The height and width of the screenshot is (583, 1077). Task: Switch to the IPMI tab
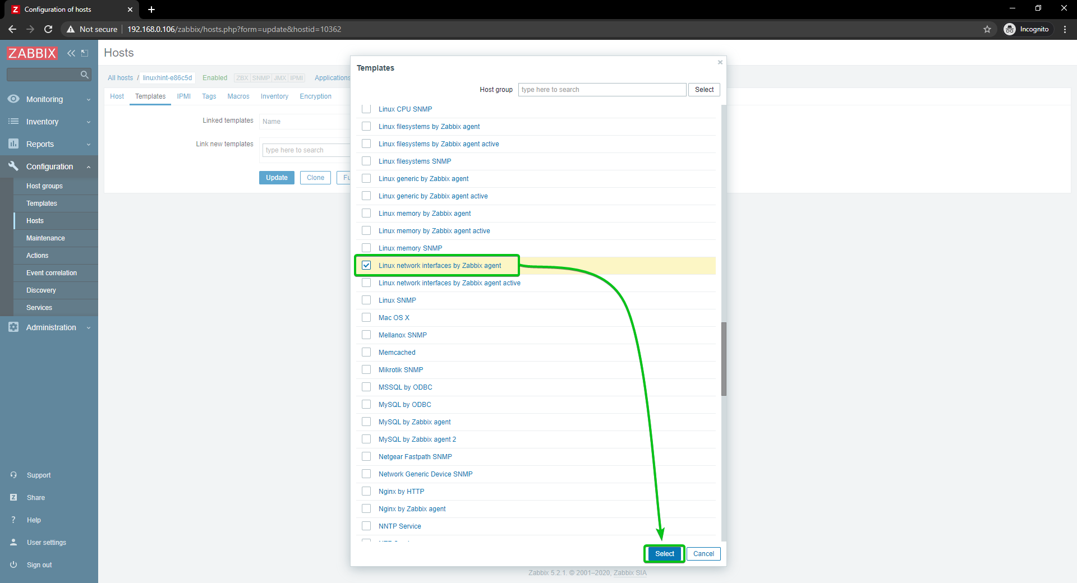(183, 96)
